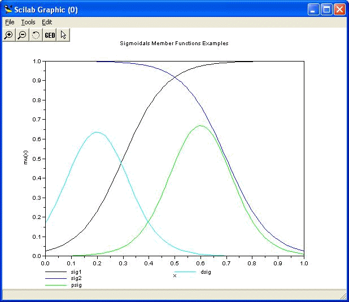
Task: Select the Zoom In magnifier tool
Action: point(9,35)
